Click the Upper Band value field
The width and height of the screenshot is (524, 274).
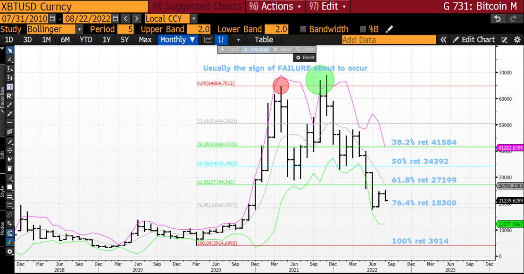click(199, 29)
